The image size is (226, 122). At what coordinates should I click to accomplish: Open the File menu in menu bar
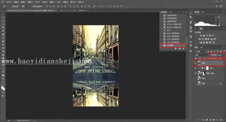[x=9, y=2]
